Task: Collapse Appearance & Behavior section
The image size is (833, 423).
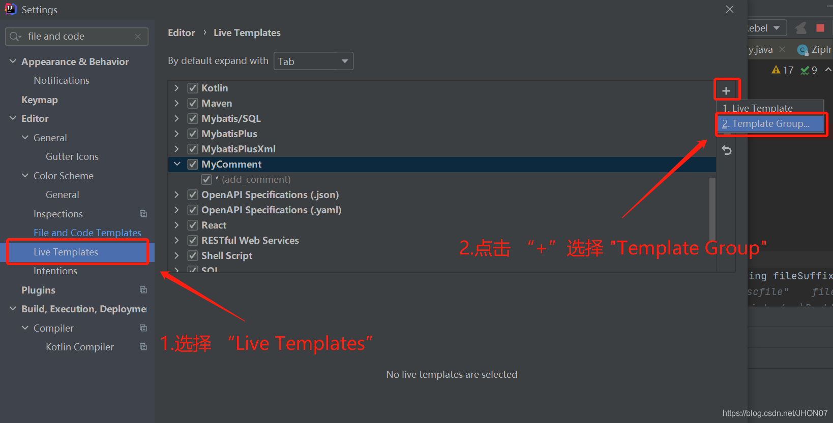Action: tap(13, 61)
